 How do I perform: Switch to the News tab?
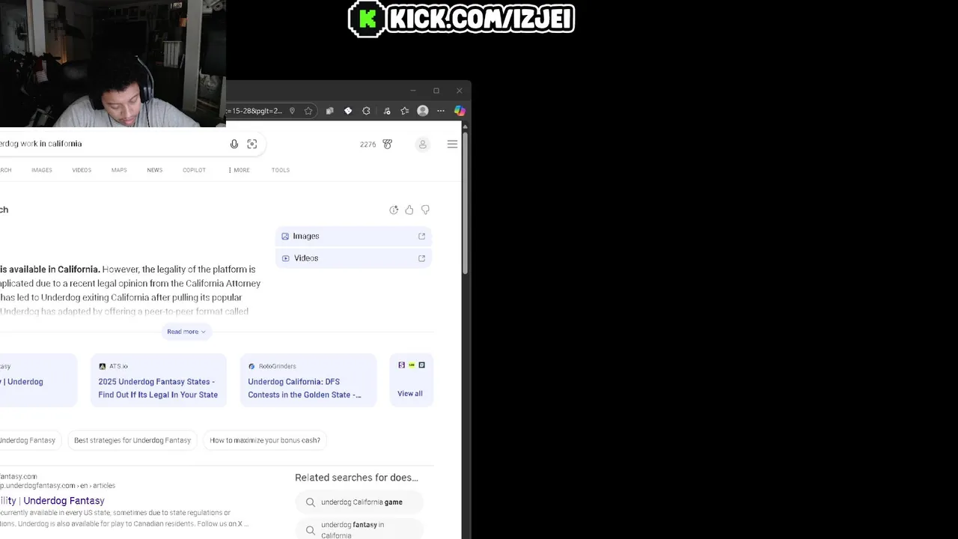[155, 170]
